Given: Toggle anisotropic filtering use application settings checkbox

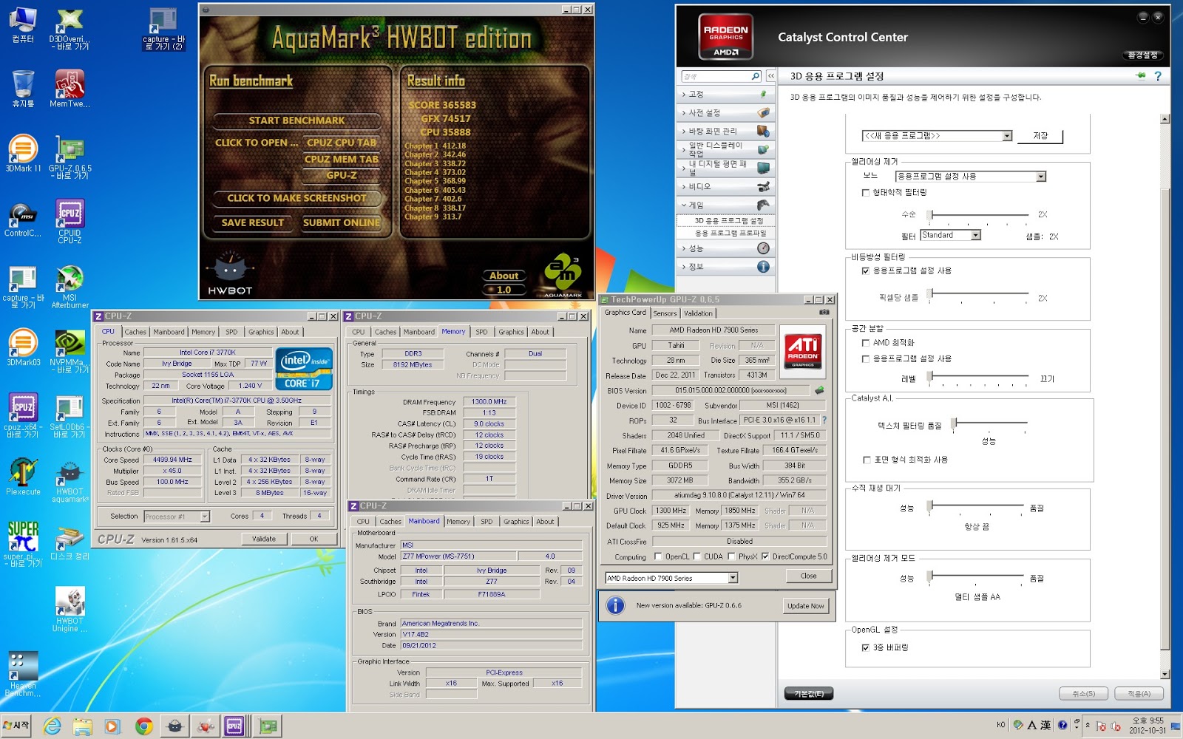Looking at the screenshot, I should pos(866,271).
